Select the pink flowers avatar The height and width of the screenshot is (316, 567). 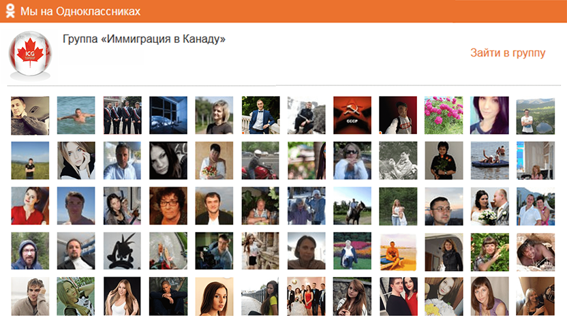[444, 115]
